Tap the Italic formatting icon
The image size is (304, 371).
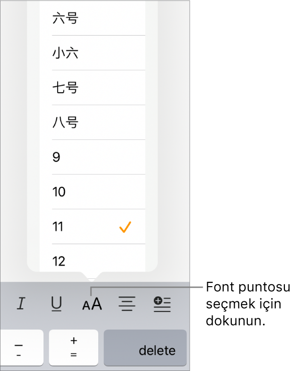tap(21, 304)
